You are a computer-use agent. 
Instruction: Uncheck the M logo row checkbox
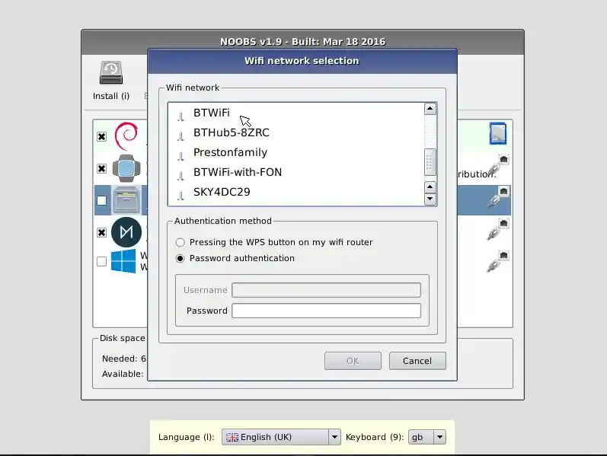[x=101, y=233]
